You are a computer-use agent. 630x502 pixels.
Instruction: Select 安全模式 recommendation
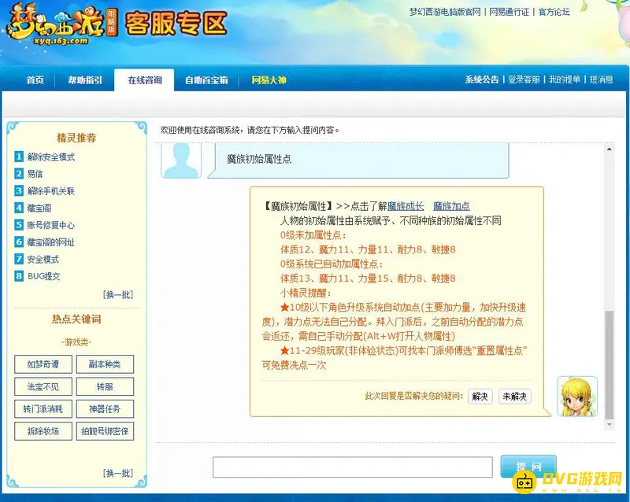[43, 260]
